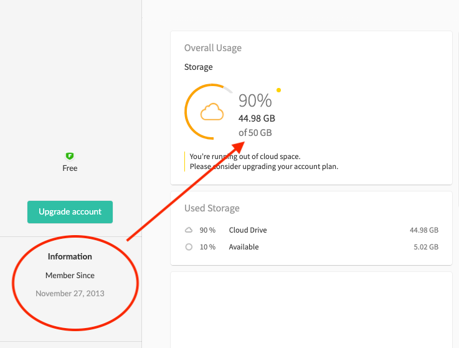Select the Cloud Drive usage row

point(311,230)
